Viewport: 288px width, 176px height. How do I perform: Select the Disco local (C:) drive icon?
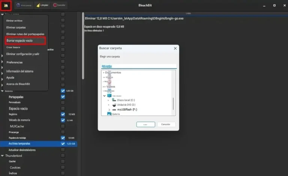(x=114, y=100)
